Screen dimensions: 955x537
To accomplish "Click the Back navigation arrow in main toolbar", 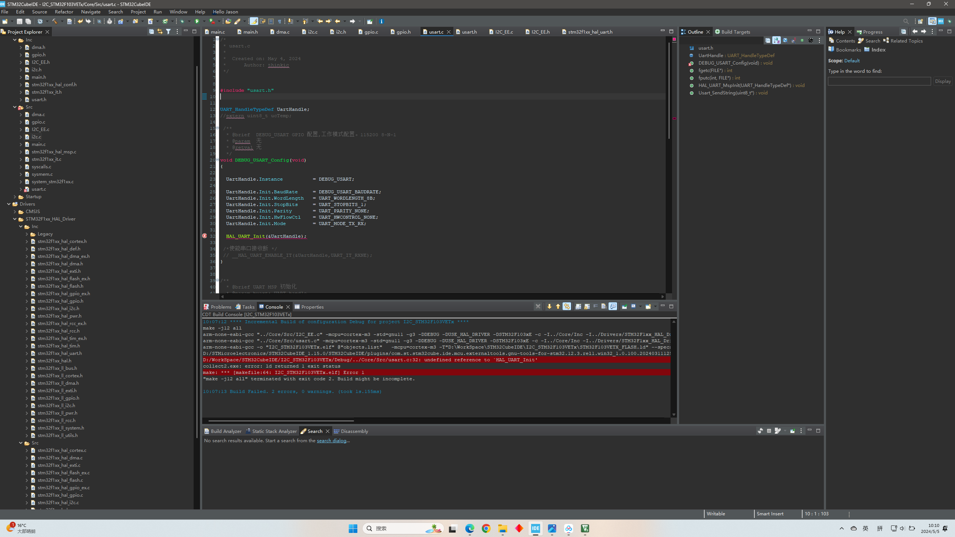I will point(338,21).
